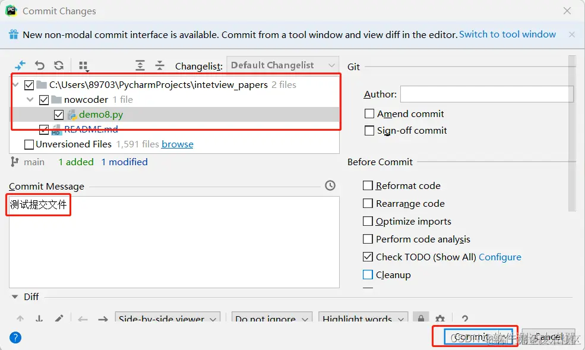Disable the Check TODO checkbox
This screenshot has width=585, height=350.
[368, 257]
